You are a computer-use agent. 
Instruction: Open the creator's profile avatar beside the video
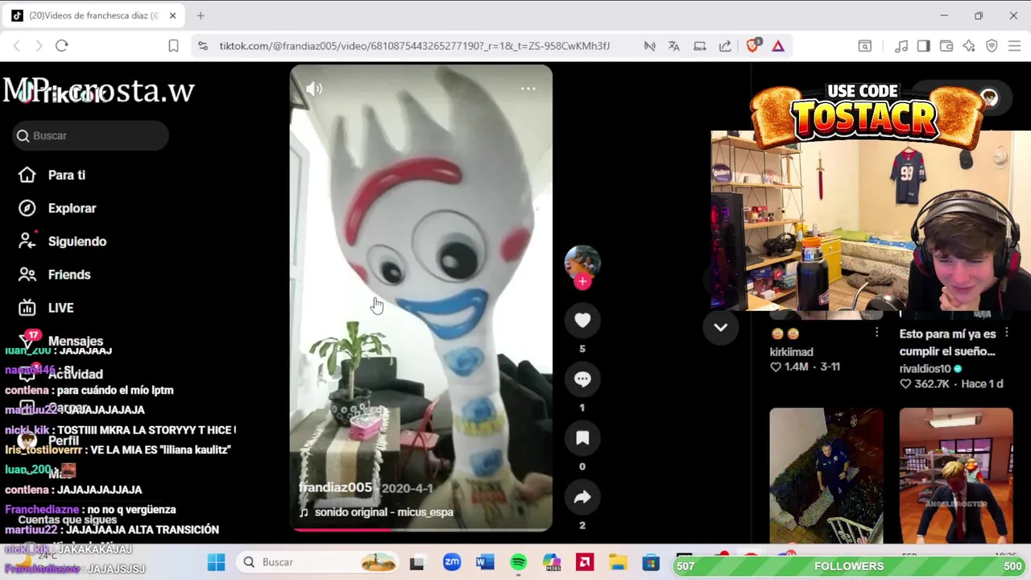582,263
